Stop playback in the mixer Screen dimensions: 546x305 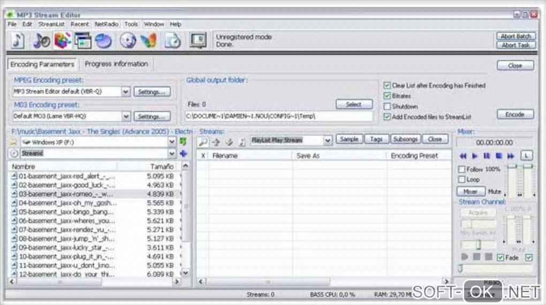(499, 156)
